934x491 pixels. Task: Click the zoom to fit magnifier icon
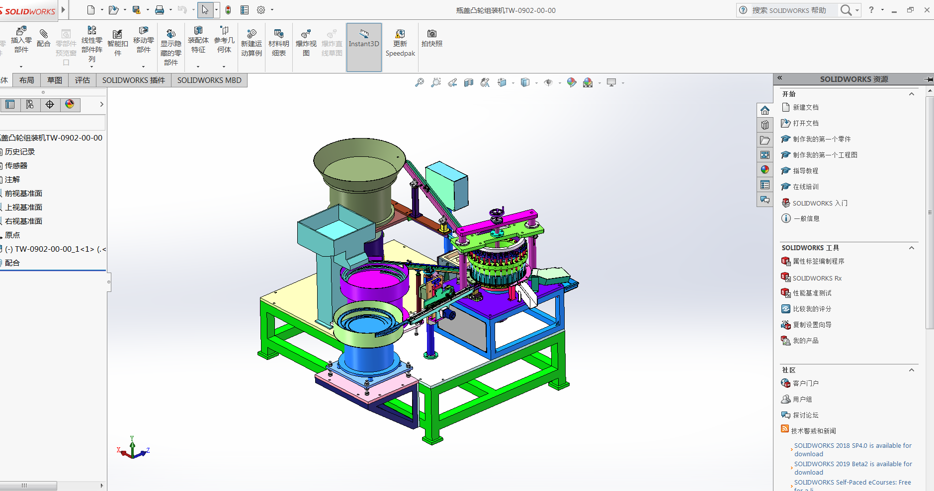tap(420, 82)
